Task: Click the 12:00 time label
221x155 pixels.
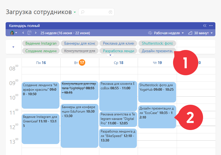Action: pyautogui.click(x=14, y=127)
